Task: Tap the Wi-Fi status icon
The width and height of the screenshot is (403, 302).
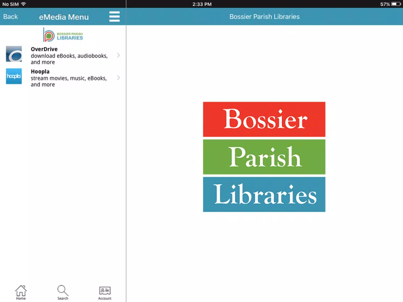Action: (23, 4)
